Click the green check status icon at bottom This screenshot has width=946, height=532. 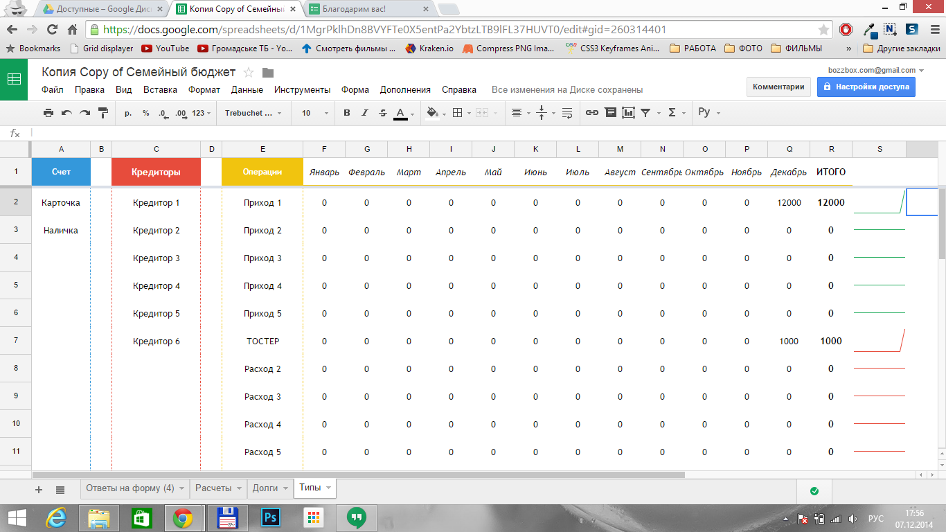(814, 491)
